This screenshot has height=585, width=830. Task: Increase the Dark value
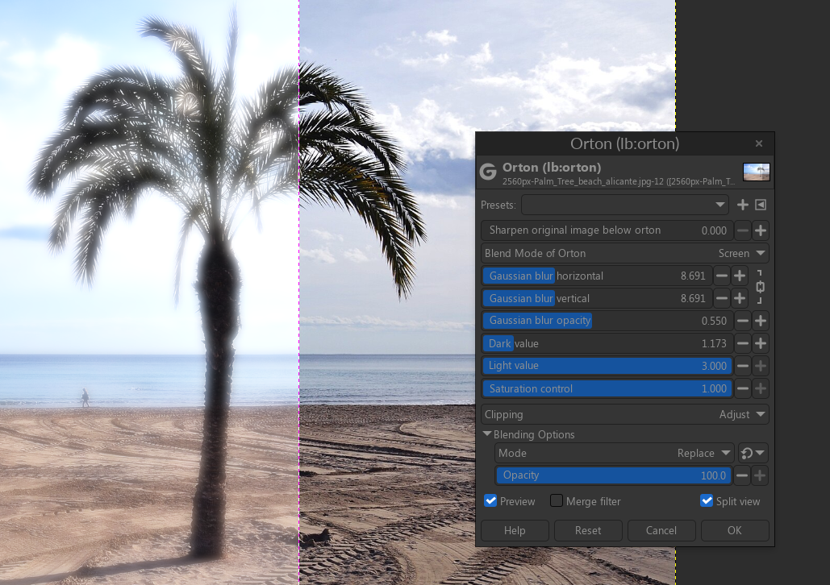(761, 343)
